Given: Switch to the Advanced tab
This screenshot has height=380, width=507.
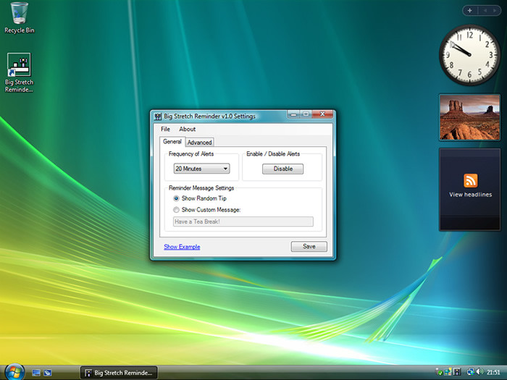Looking at the screenshot, I should 199,142.
